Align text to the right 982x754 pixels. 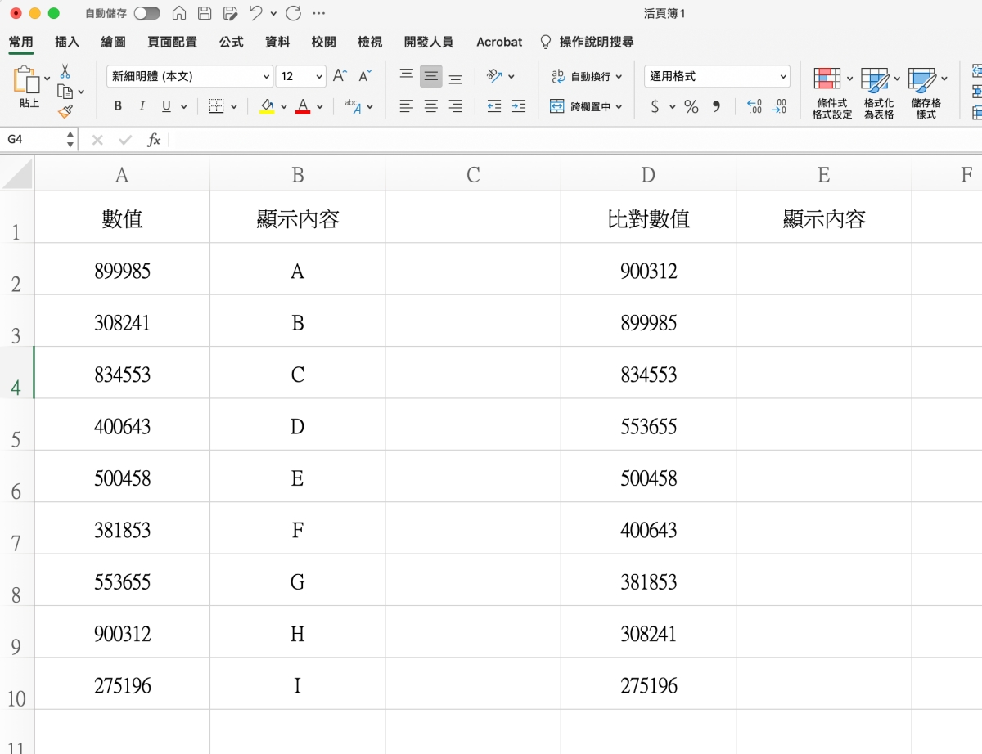coord(456,106)
